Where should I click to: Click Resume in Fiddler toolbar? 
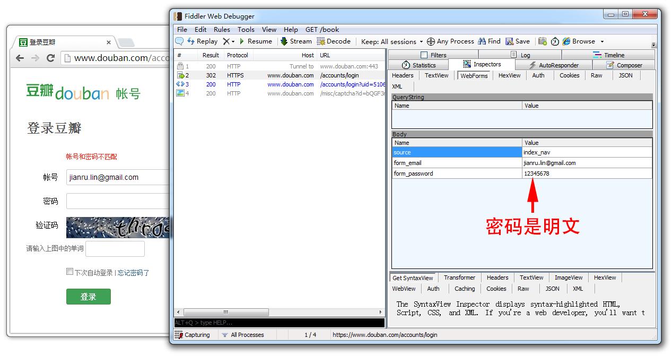(x=256, y=41)
